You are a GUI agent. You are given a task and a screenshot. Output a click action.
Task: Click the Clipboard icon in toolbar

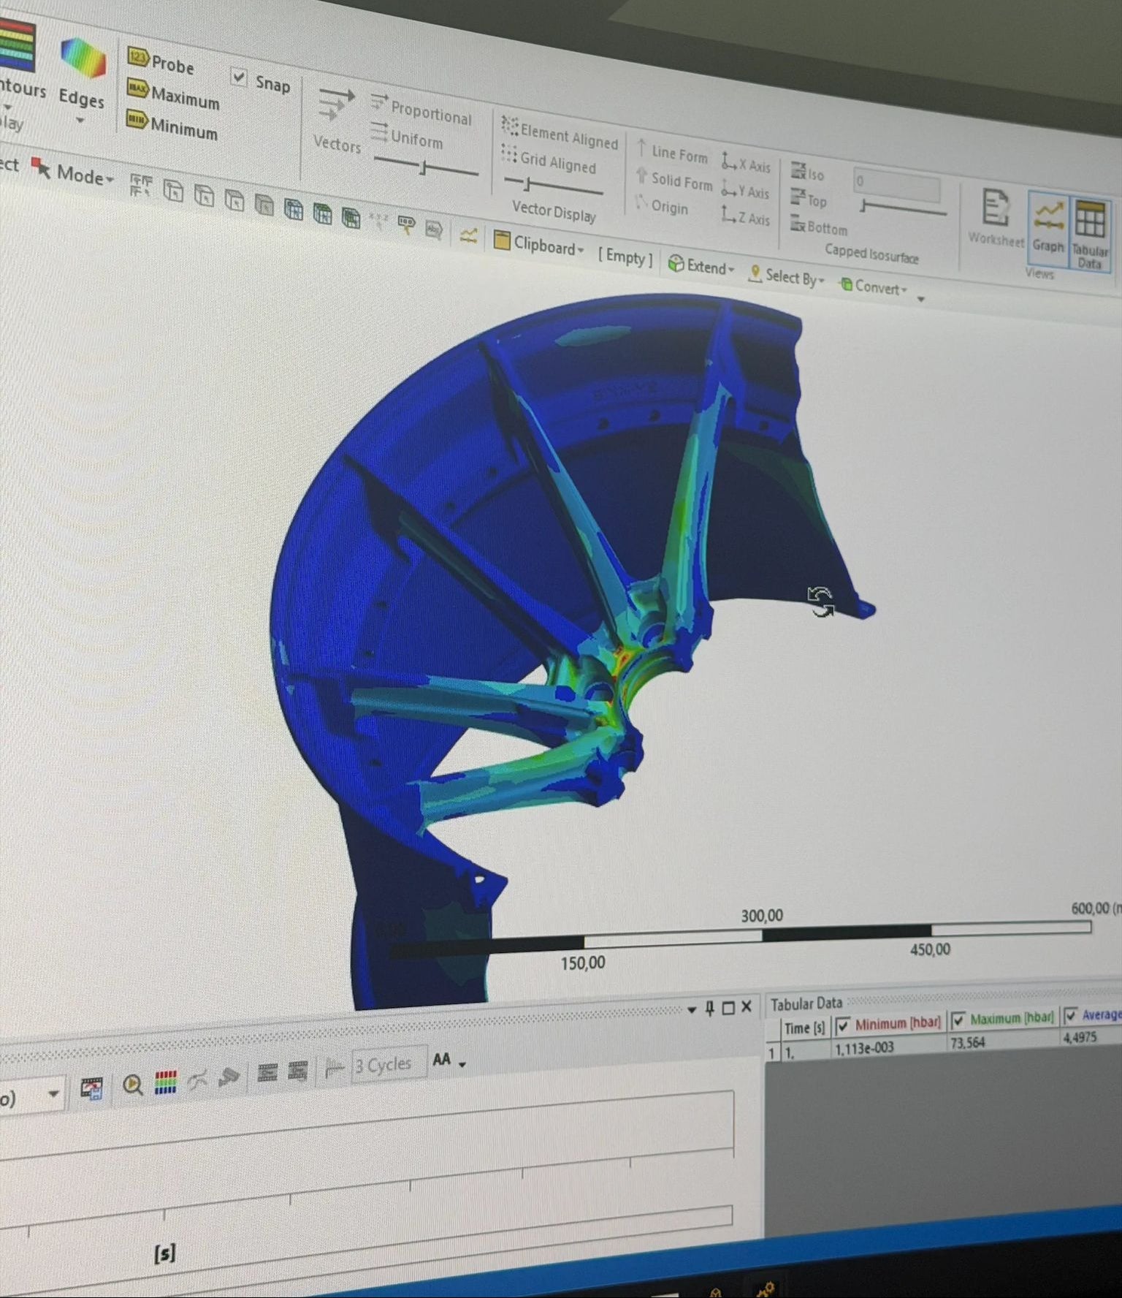503,240
